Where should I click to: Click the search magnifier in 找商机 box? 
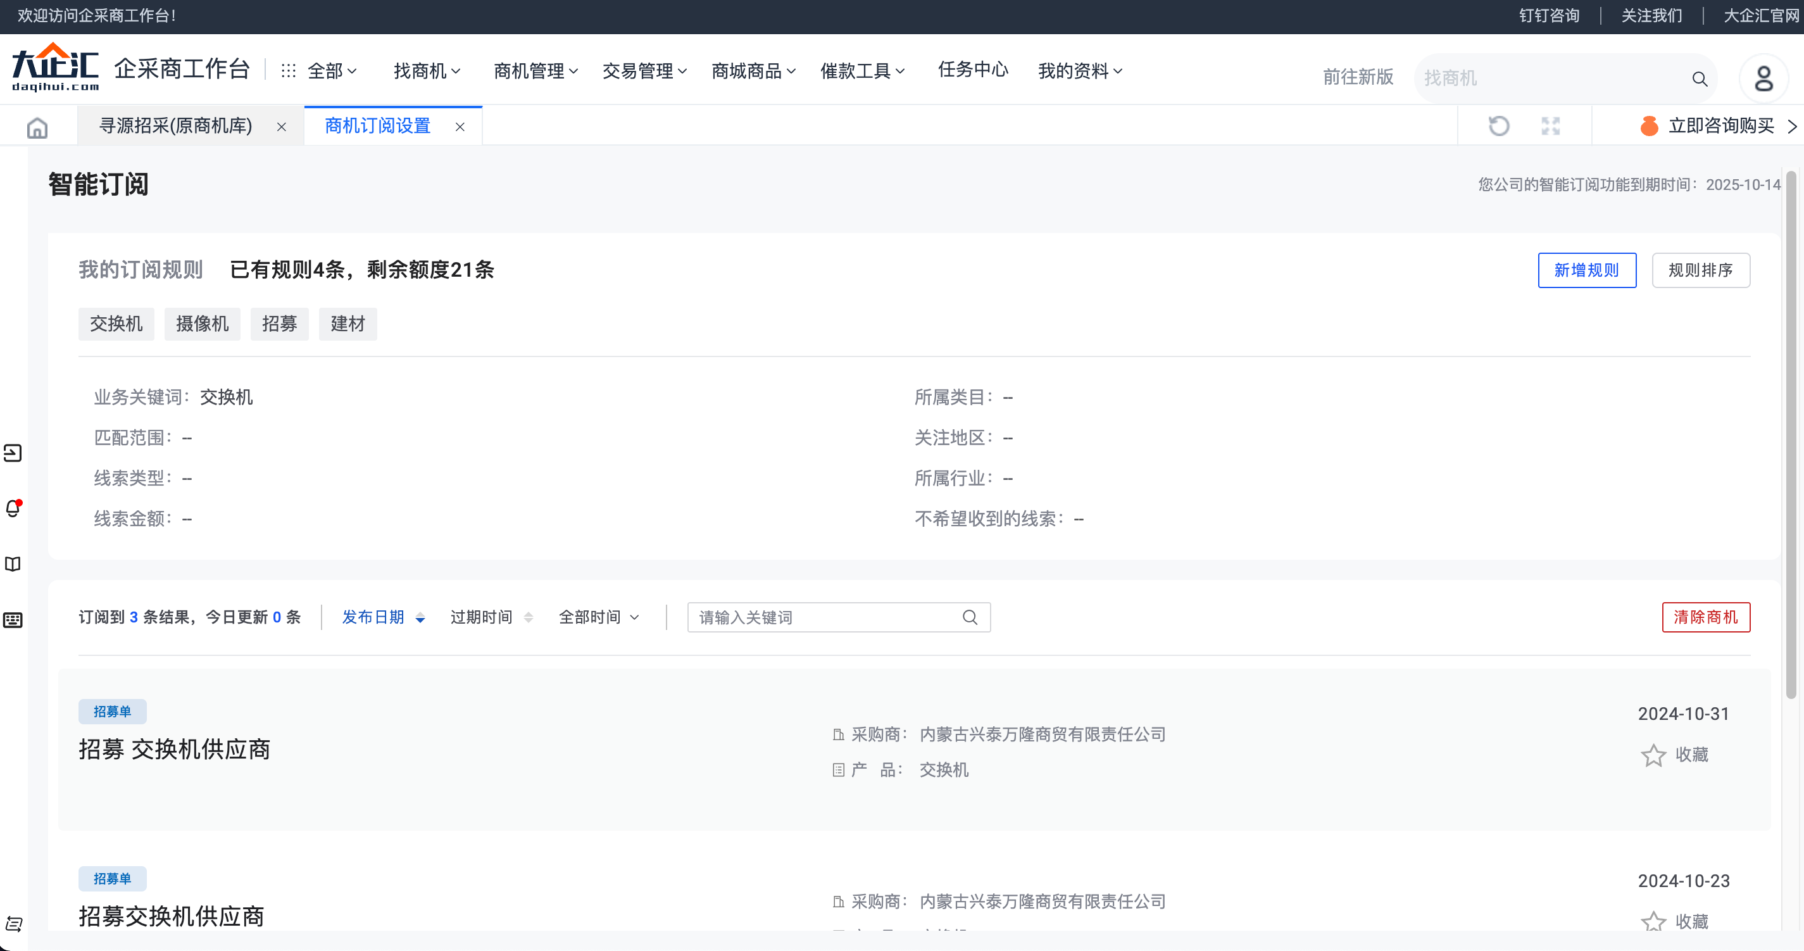(1700, 79)
